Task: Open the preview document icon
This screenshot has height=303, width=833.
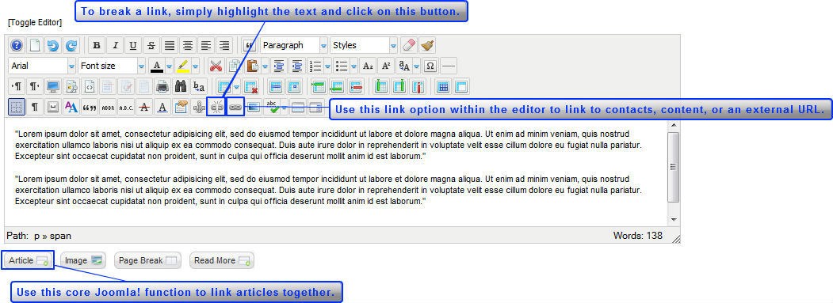Action: tap(71, 86)
